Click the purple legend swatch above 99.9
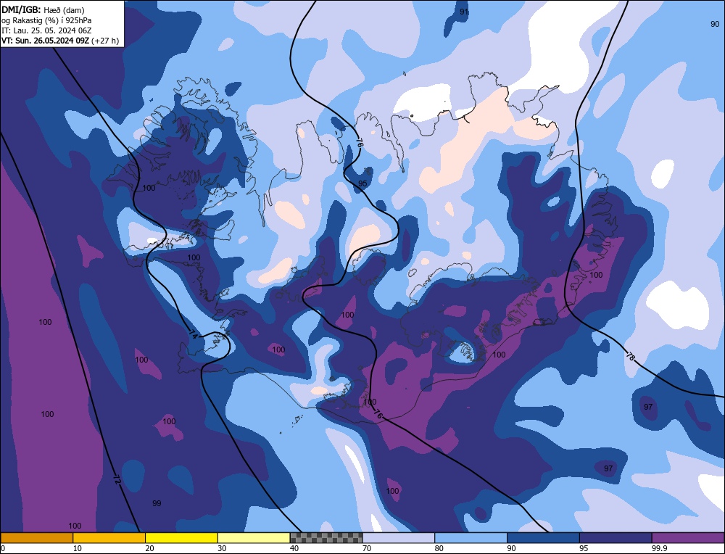Image resolution: width=725 pixels, height=554 pixels. pyautogui.click(x=688, y=538)
